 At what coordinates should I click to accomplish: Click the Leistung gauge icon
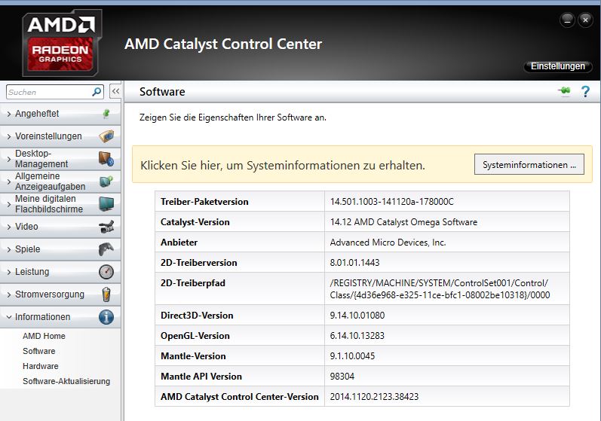[106, 272]
